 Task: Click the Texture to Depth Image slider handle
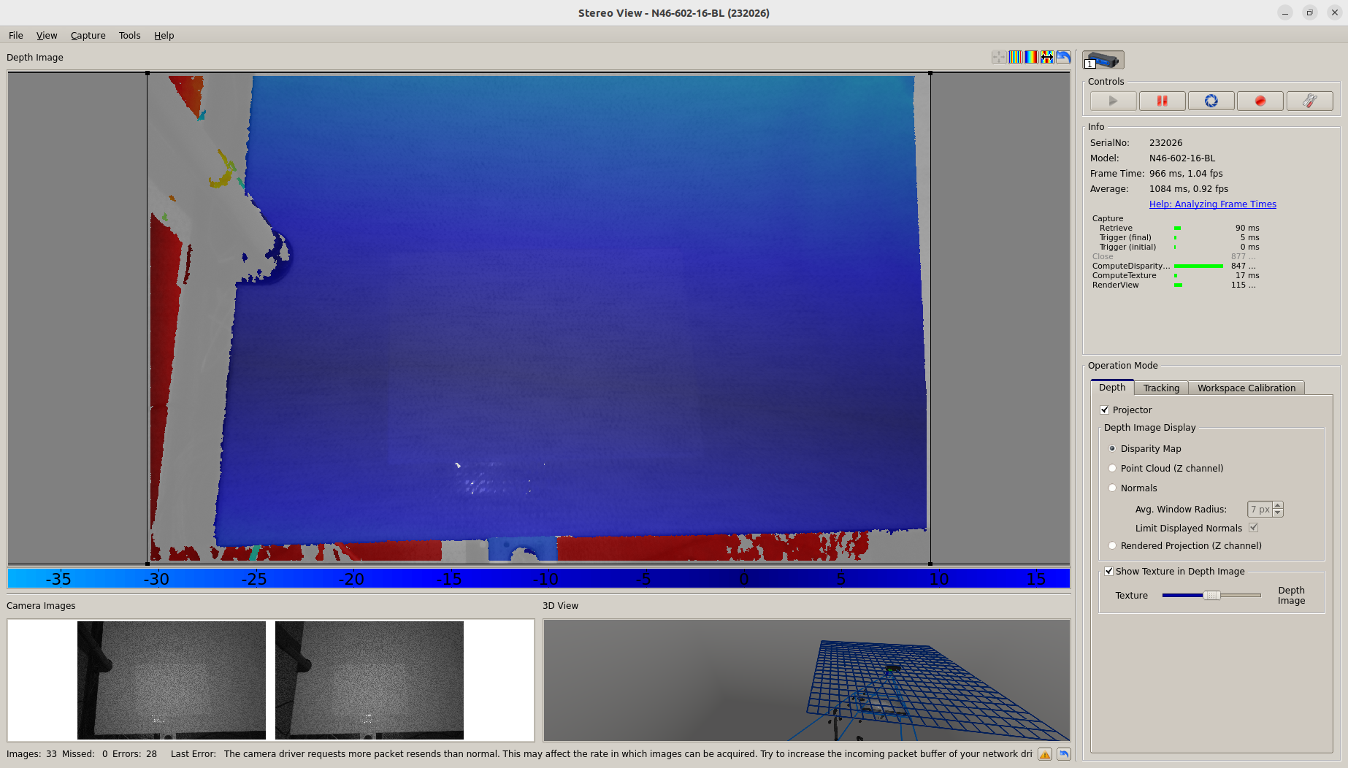(x=1211, y=596)
